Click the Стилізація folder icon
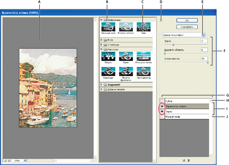The width and height of the screenshot is (229, 165). (x=105, y=45)
